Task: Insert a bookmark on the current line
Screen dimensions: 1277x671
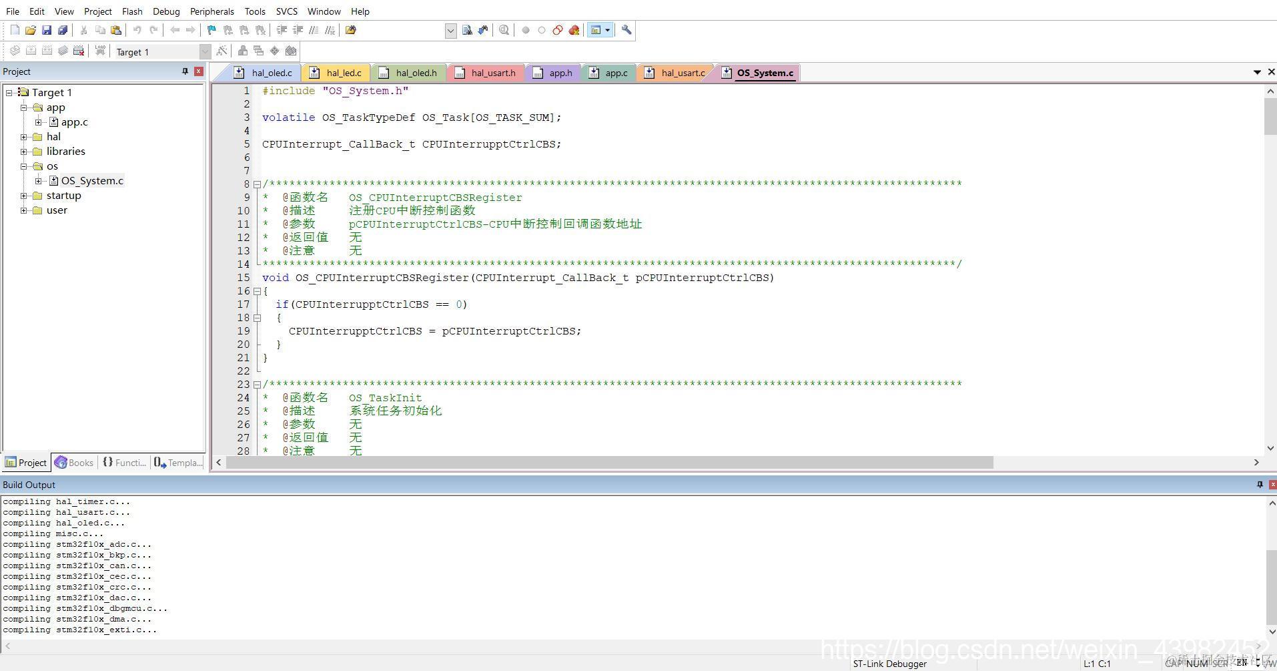Action: click(x=212, y=30)
